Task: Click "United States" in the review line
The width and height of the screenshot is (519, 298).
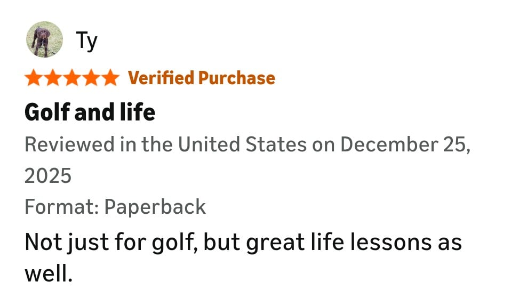Action: click(x=242, y=144)
